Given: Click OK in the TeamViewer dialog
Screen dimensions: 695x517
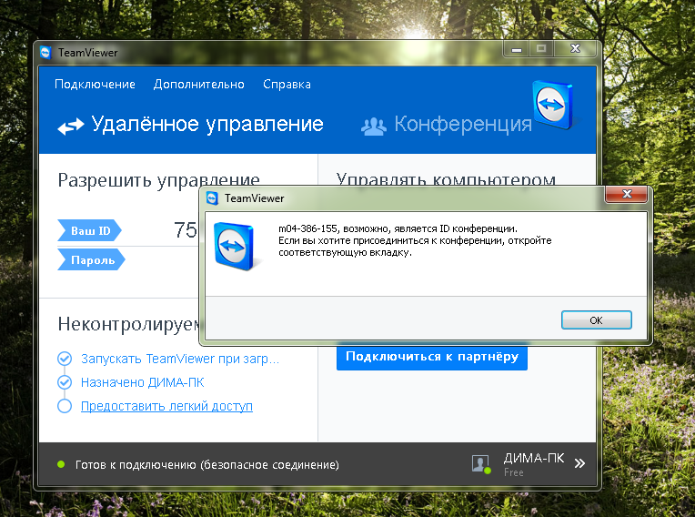Looking at the screenshot, I should click(596, 319).
